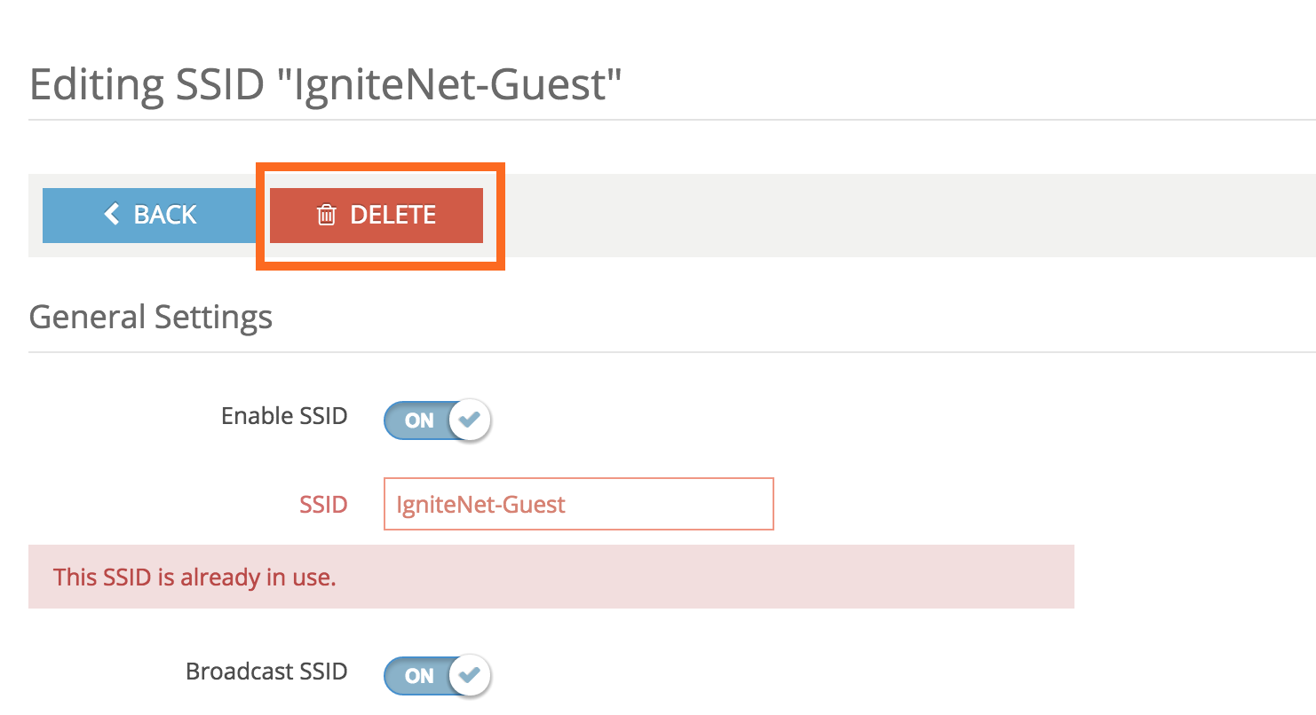
Task: Click the checkmark knob on Broadcast SSID switch
Action: 471,675
